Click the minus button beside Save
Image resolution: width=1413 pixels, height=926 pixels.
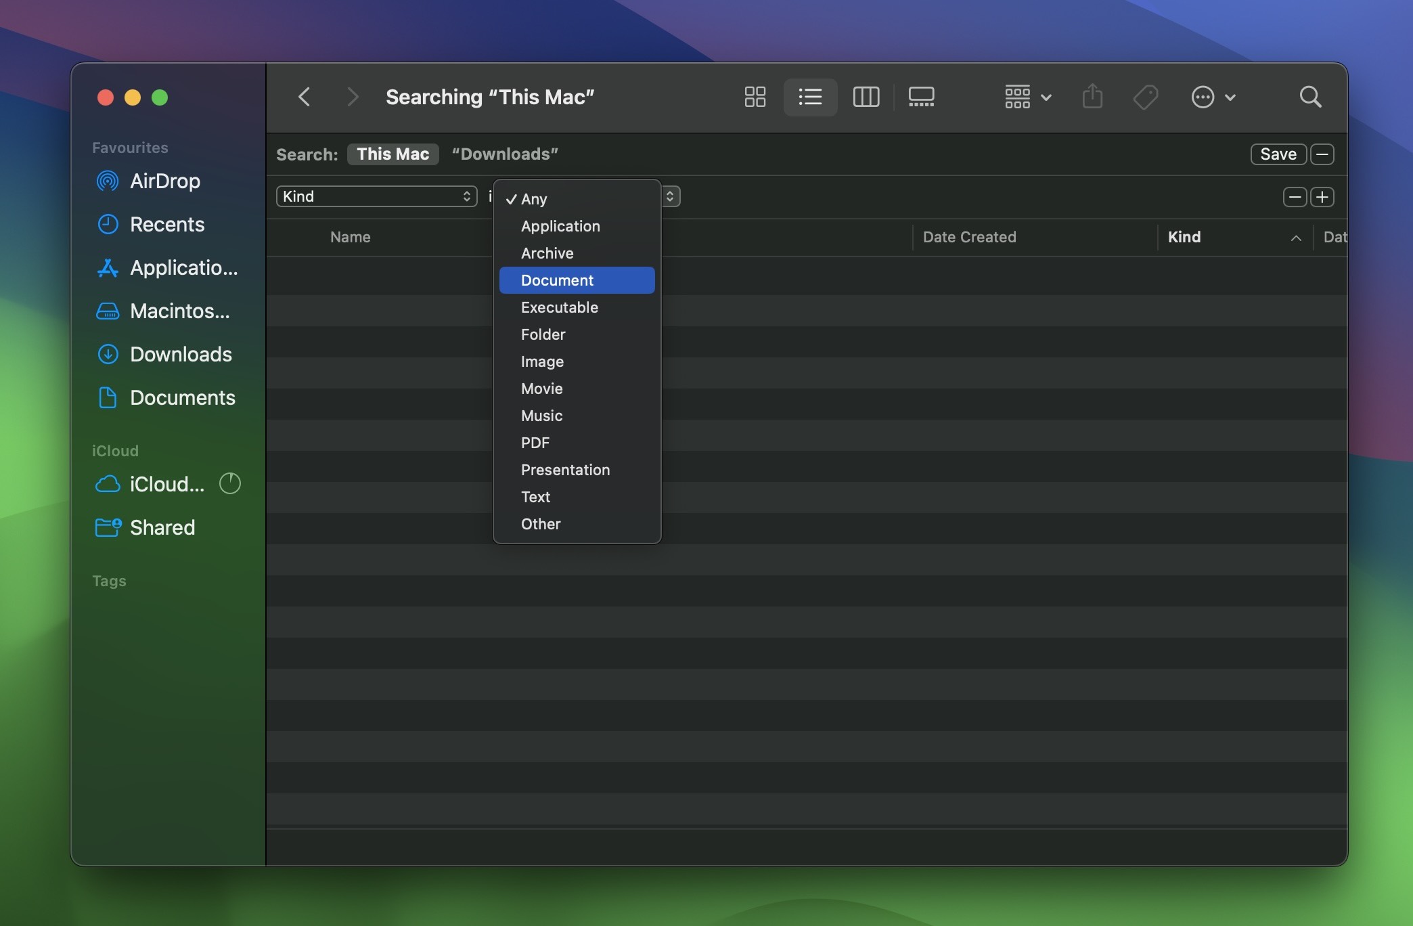(1322, 154)
